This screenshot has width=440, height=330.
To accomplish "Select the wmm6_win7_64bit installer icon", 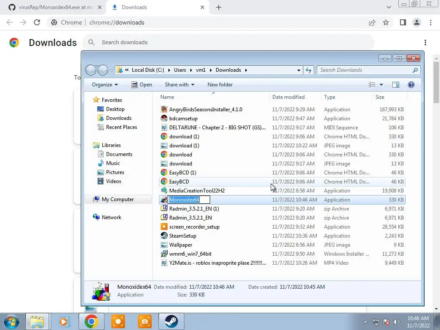I will [x=164, y=254].
